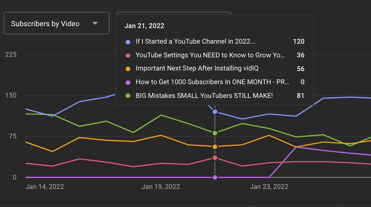Viewport: 371px width, 207px height.
Task: Select 'YouTube Settings You NEED to Know' entry
Action: [215, 55]
